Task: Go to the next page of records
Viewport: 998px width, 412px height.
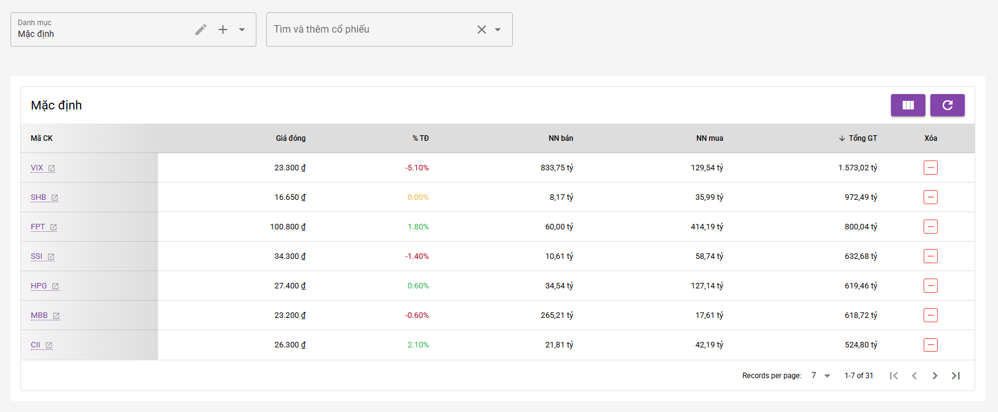Action: (x=935, y=376)
